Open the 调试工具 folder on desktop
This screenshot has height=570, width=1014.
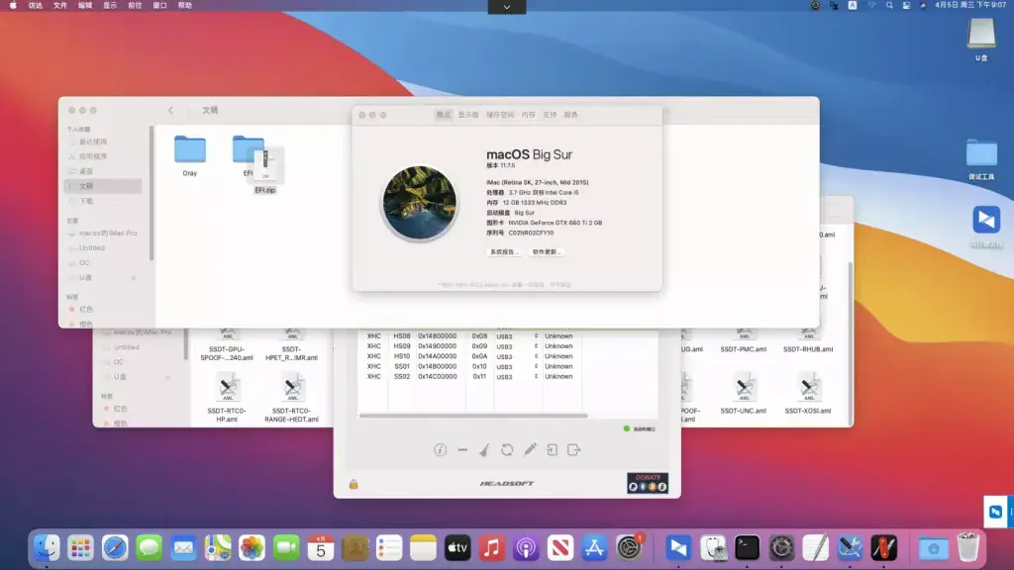point(981,153)
